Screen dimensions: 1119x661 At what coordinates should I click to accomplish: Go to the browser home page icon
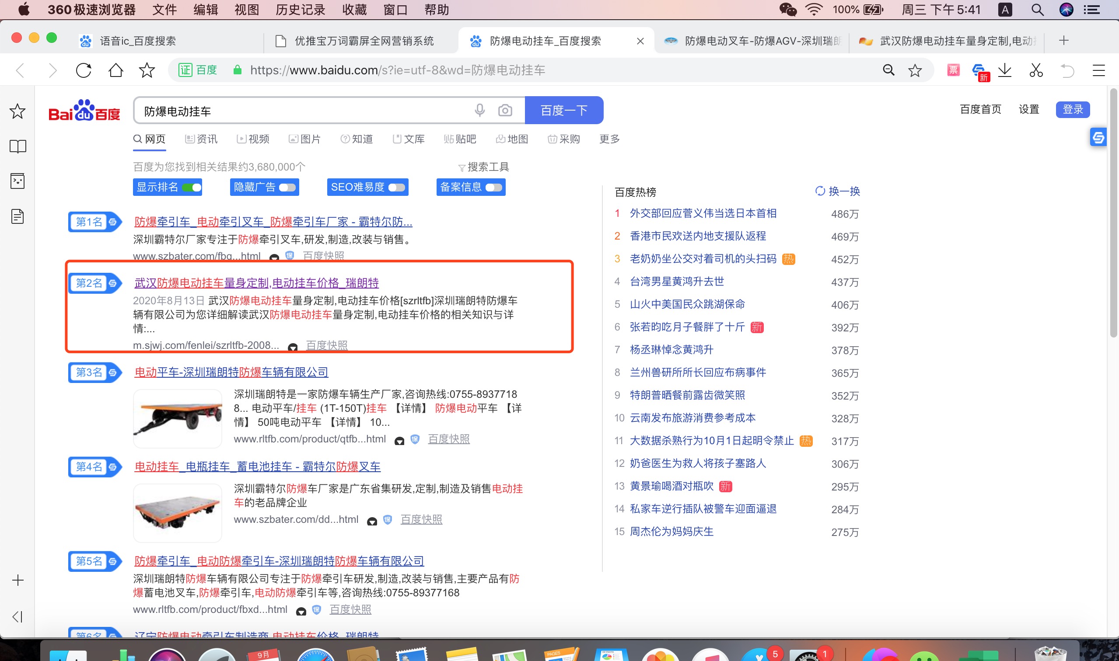116,70
